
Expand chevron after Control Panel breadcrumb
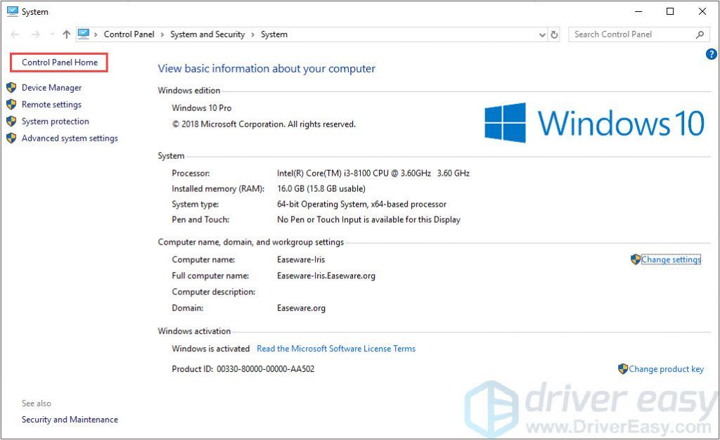point(162,34)
